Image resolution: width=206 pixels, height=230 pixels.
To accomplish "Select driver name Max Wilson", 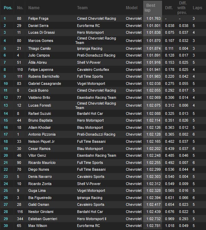I will point(38,226).
